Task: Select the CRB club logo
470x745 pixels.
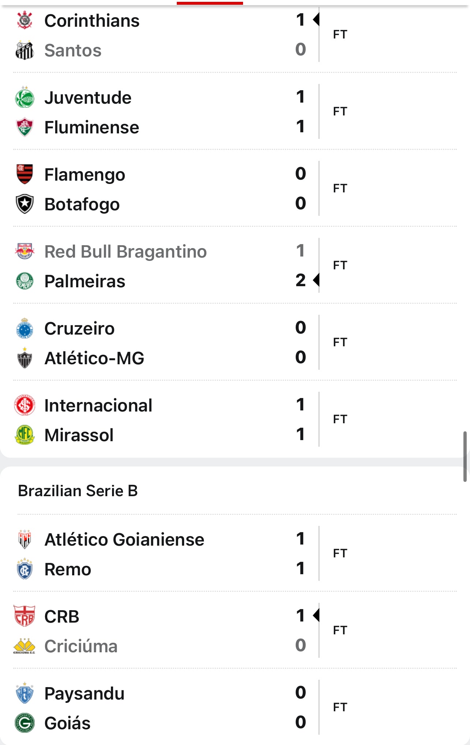Action: click(x=25, y=616)
